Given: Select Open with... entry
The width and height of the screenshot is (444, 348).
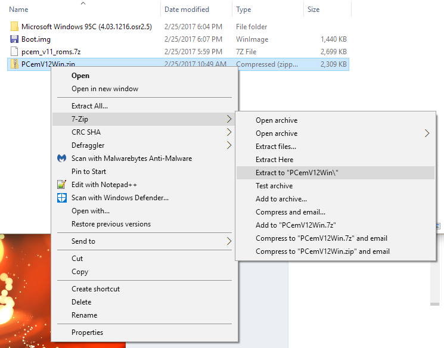Looking at the screenshot, I should [144, 211].
